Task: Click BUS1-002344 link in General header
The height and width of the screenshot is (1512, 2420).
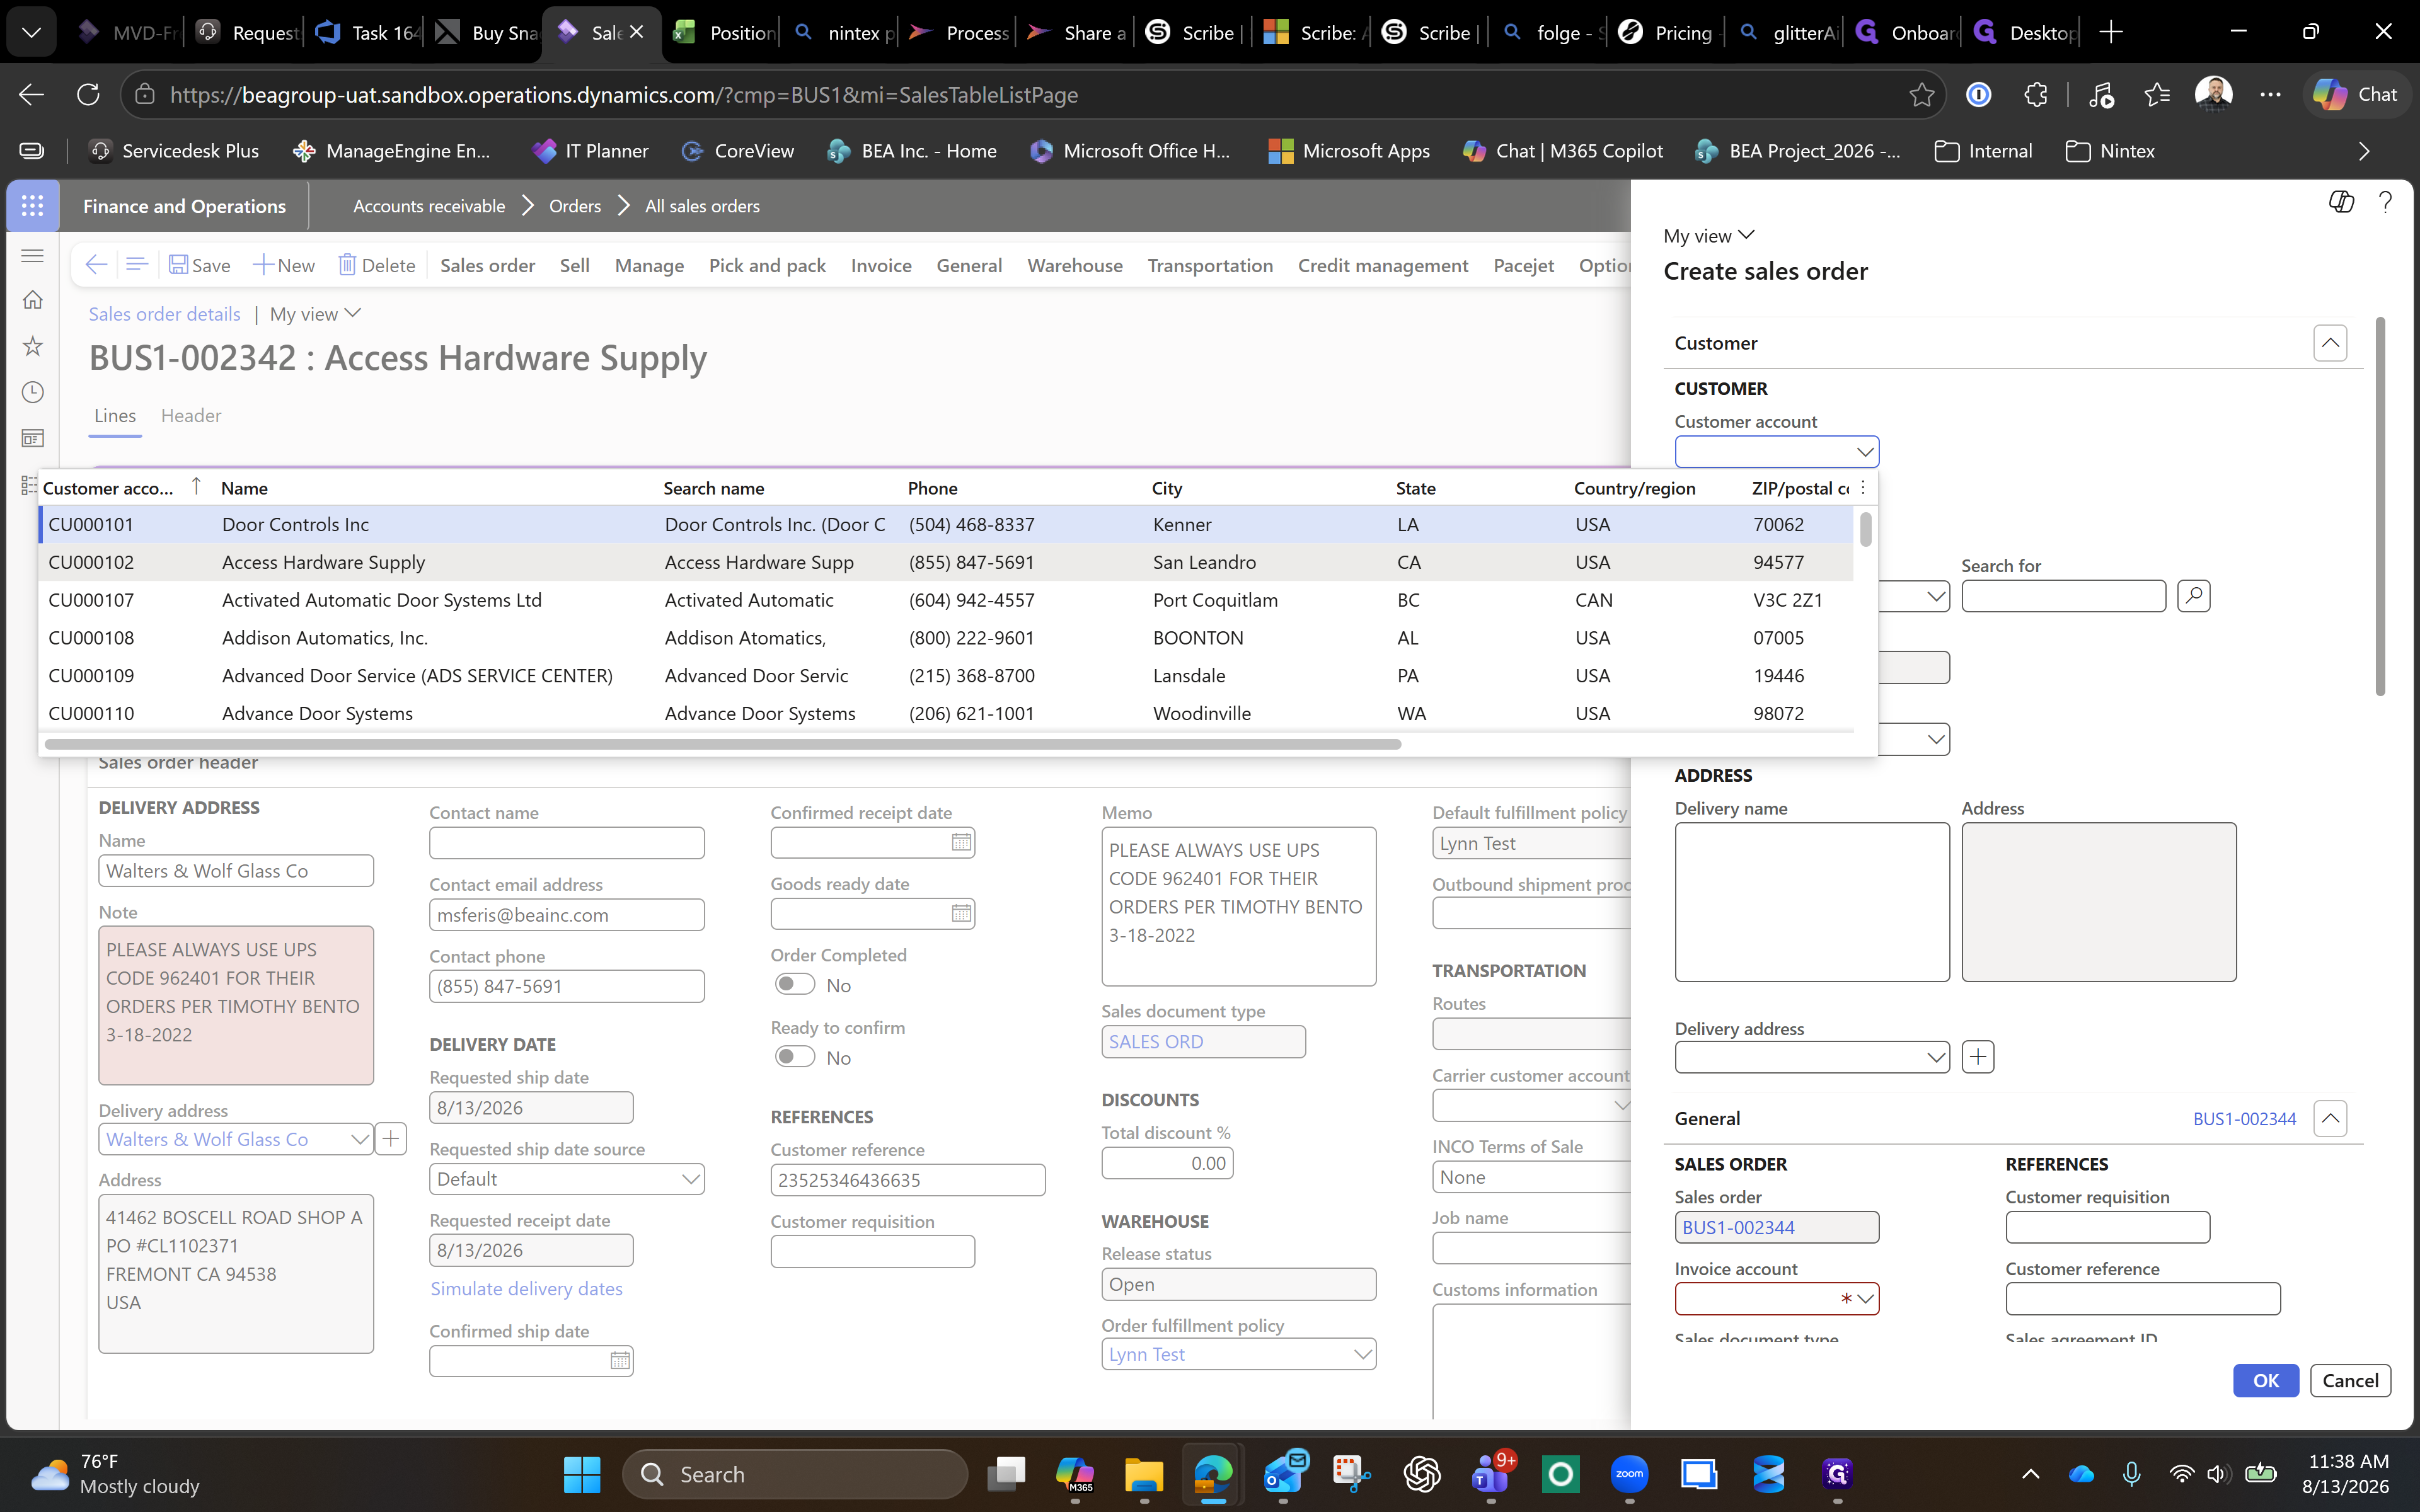Action: [x=2244, y=1118]
